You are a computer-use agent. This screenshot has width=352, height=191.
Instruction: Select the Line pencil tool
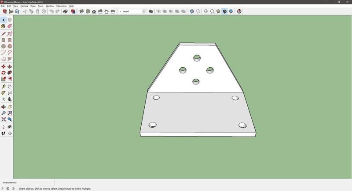tap(4, 34)
